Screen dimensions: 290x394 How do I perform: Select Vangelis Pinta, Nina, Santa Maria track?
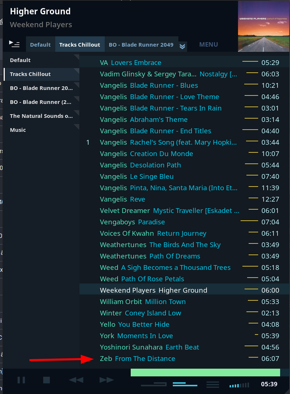[x=184, y=188]
